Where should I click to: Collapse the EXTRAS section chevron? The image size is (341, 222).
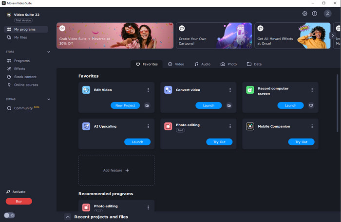(x=49, y=99)
